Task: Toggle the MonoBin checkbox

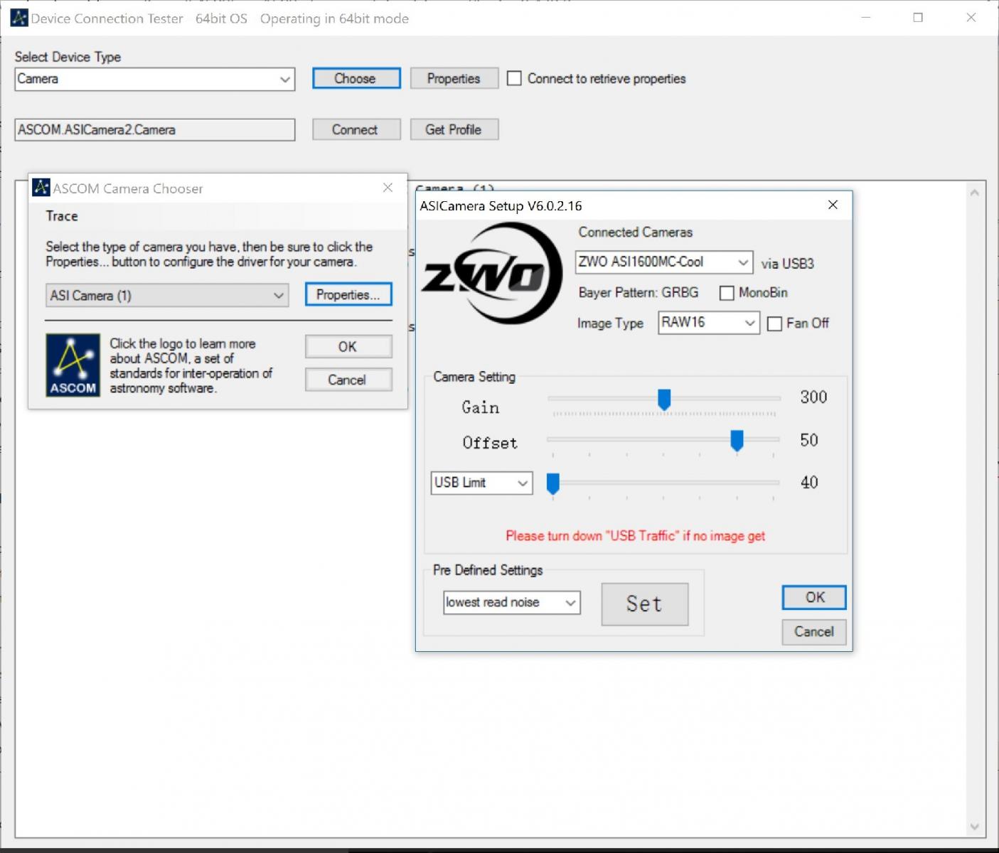Action: [727, 293]
